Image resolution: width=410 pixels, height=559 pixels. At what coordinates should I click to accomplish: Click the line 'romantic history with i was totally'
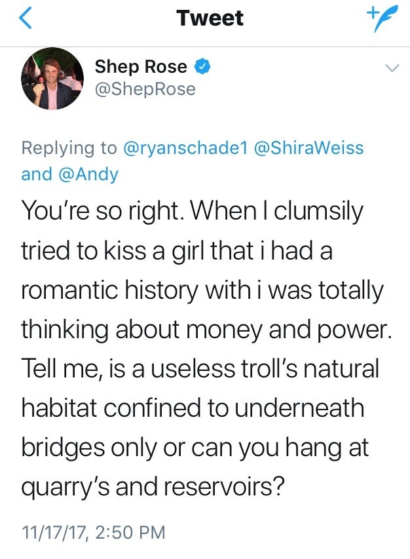coord(202,290)
